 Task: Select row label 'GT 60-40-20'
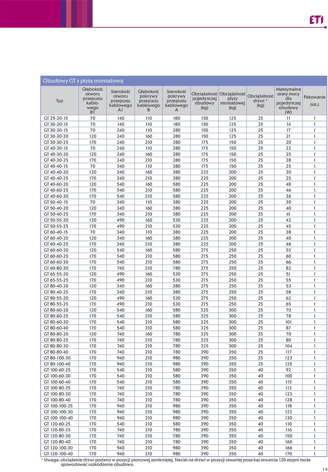tap(56, 238)
